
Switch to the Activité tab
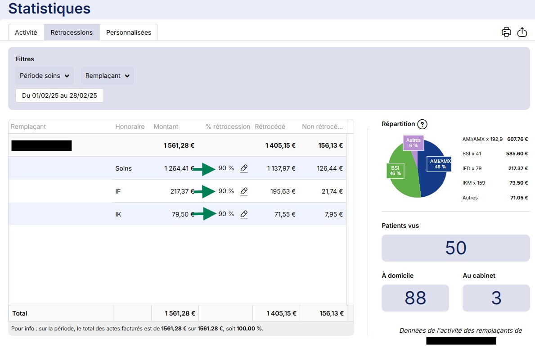[x=26, y=32]
